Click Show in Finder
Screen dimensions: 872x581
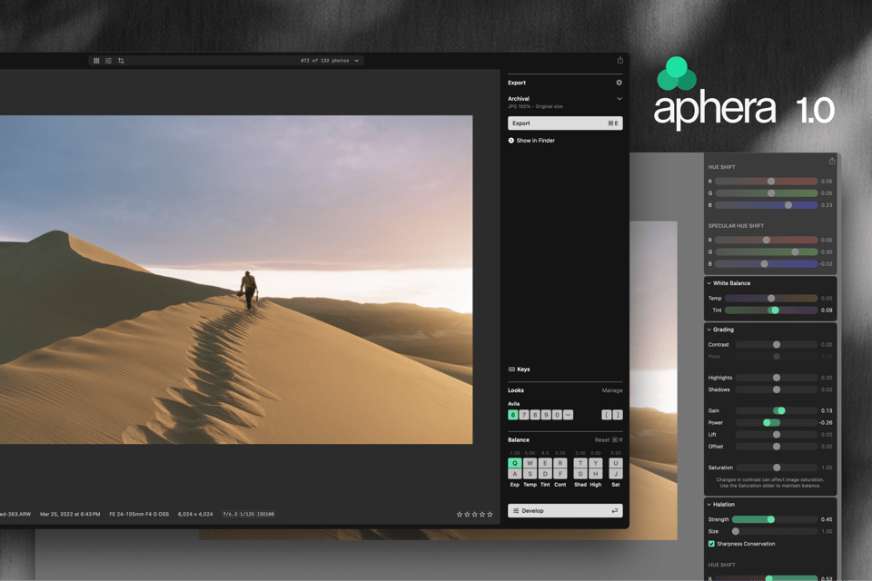531,141
